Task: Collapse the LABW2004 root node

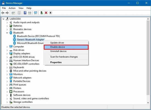Action: pyautogui.click(x=3, y=19)
